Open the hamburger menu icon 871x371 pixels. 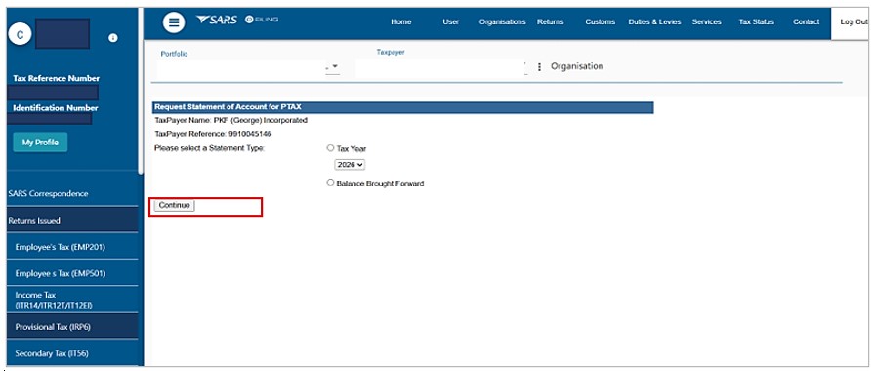tap(174, 22)
